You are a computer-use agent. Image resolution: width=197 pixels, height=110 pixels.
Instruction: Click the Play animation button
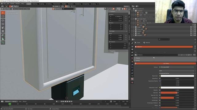pos(67,101)
